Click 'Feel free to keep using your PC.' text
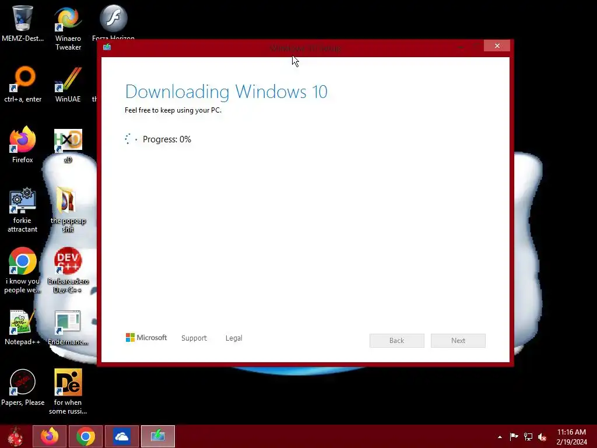 173,110
